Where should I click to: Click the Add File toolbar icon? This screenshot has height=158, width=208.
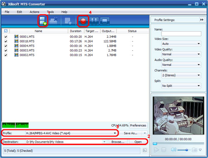pos(43,21)
